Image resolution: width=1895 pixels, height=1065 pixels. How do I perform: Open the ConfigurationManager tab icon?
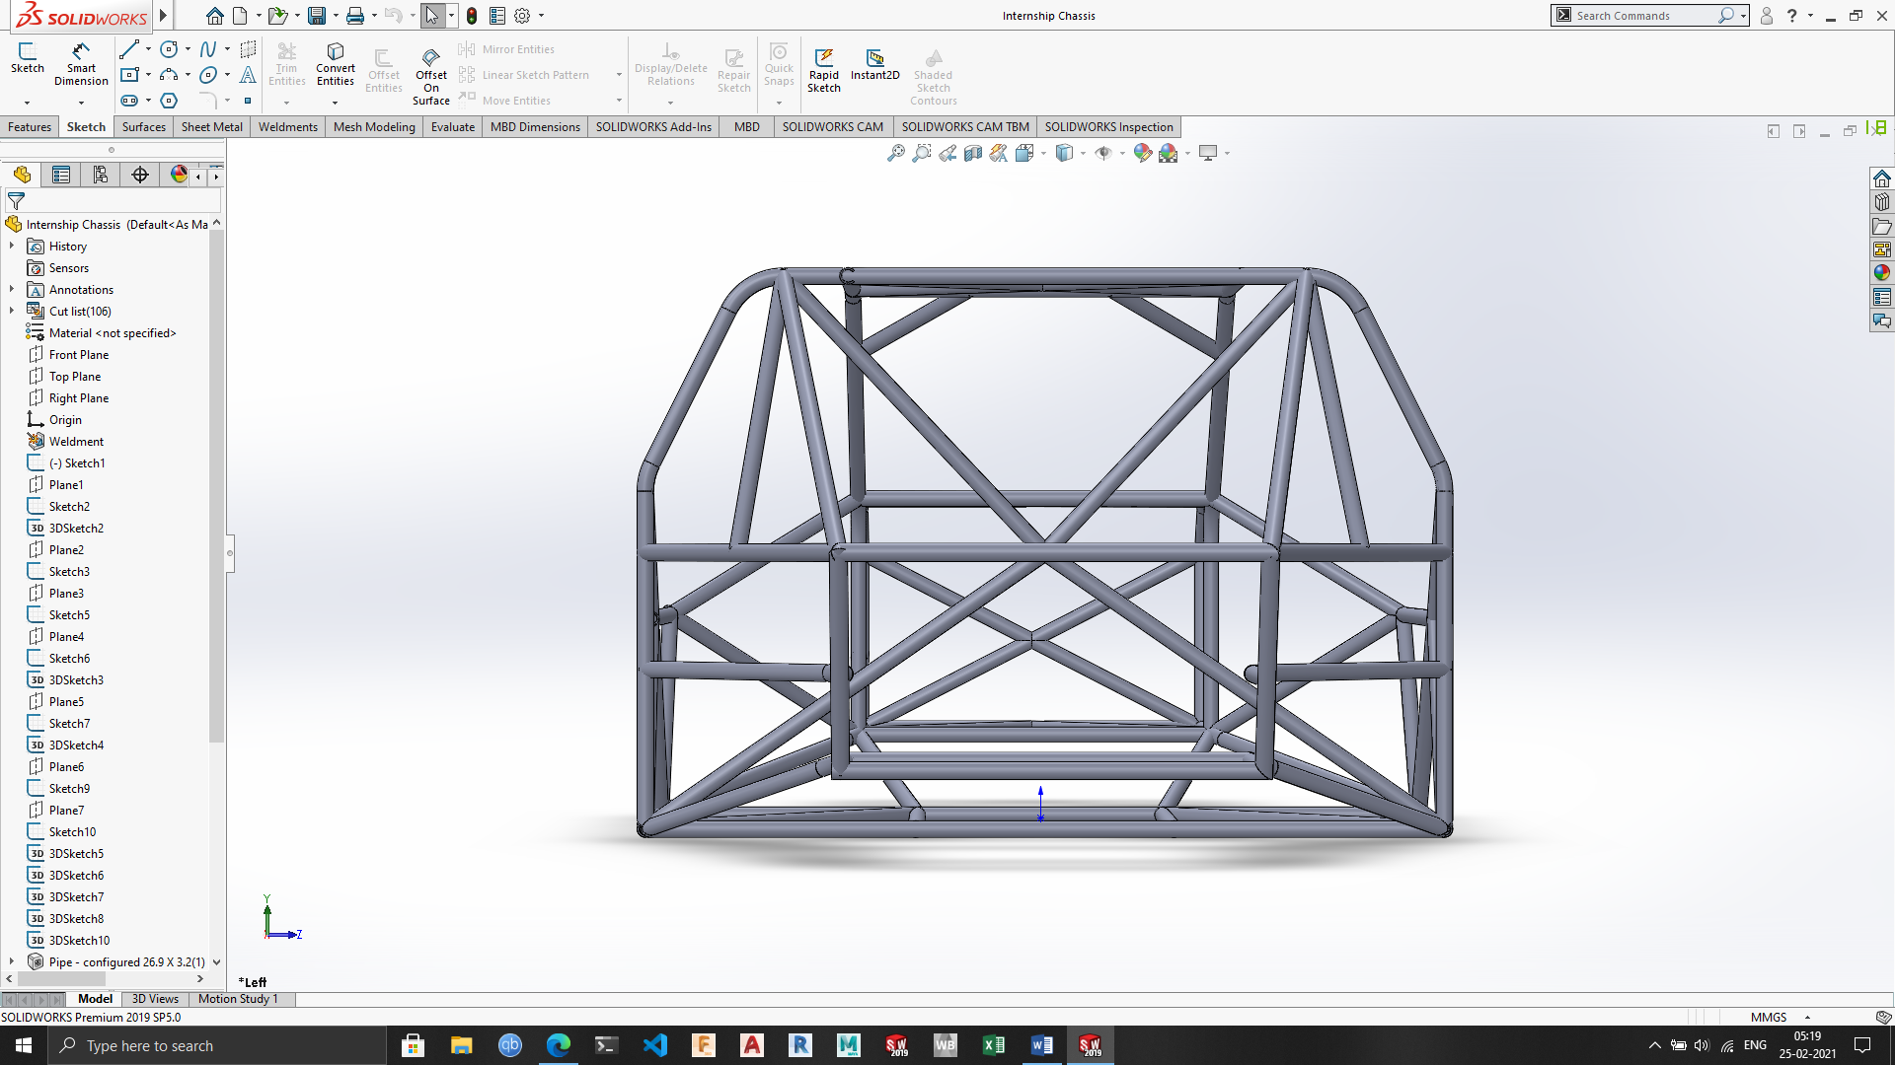(x=101, y=175)
